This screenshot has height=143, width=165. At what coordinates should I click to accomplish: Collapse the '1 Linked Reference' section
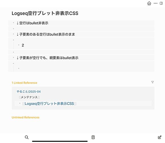coord(24,83)
